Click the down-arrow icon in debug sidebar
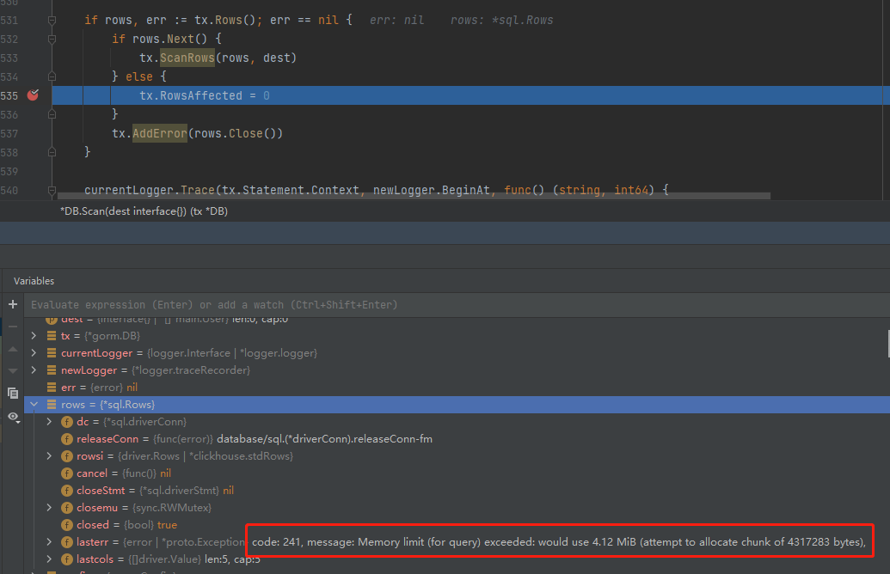 pyautogui.click(x=12, y=369)
